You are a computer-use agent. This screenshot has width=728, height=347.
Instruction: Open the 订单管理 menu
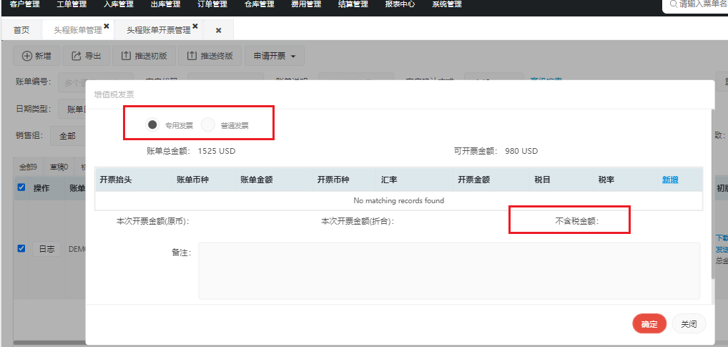coord(212,4)
